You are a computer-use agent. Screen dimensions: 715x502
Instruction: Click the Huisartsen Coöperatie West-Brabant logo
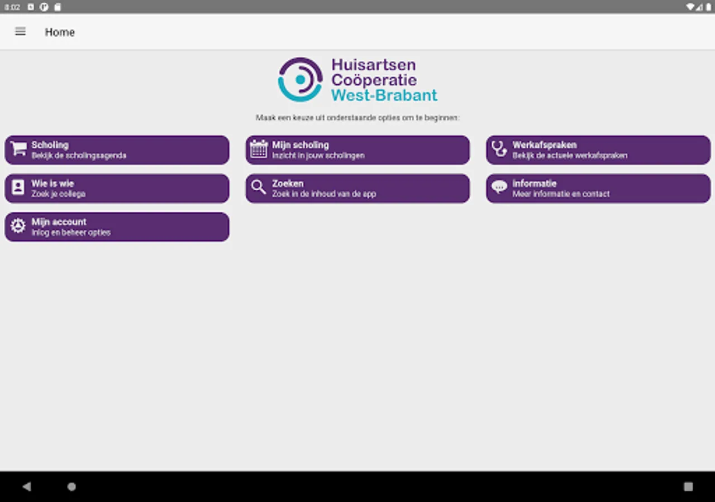[x=357, y=80]
